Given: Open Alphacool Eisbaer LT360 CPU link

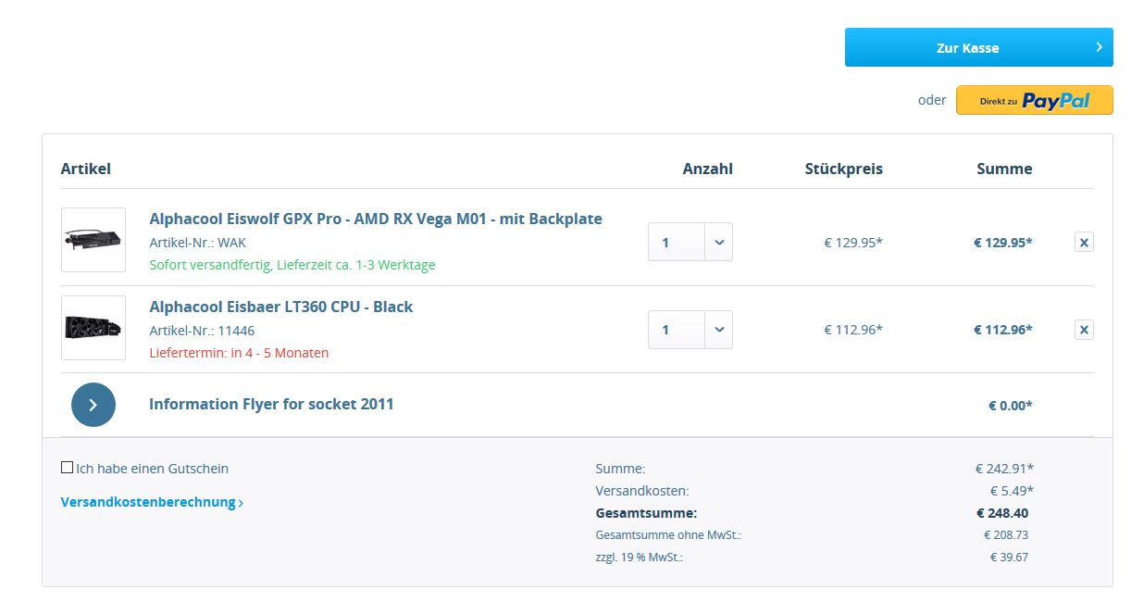Looking at the screenshot, I should [x=281, y=307].
